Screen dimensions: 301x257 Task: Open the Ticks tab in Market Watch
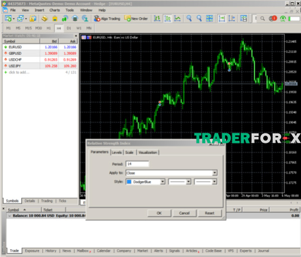click(62, 201)
